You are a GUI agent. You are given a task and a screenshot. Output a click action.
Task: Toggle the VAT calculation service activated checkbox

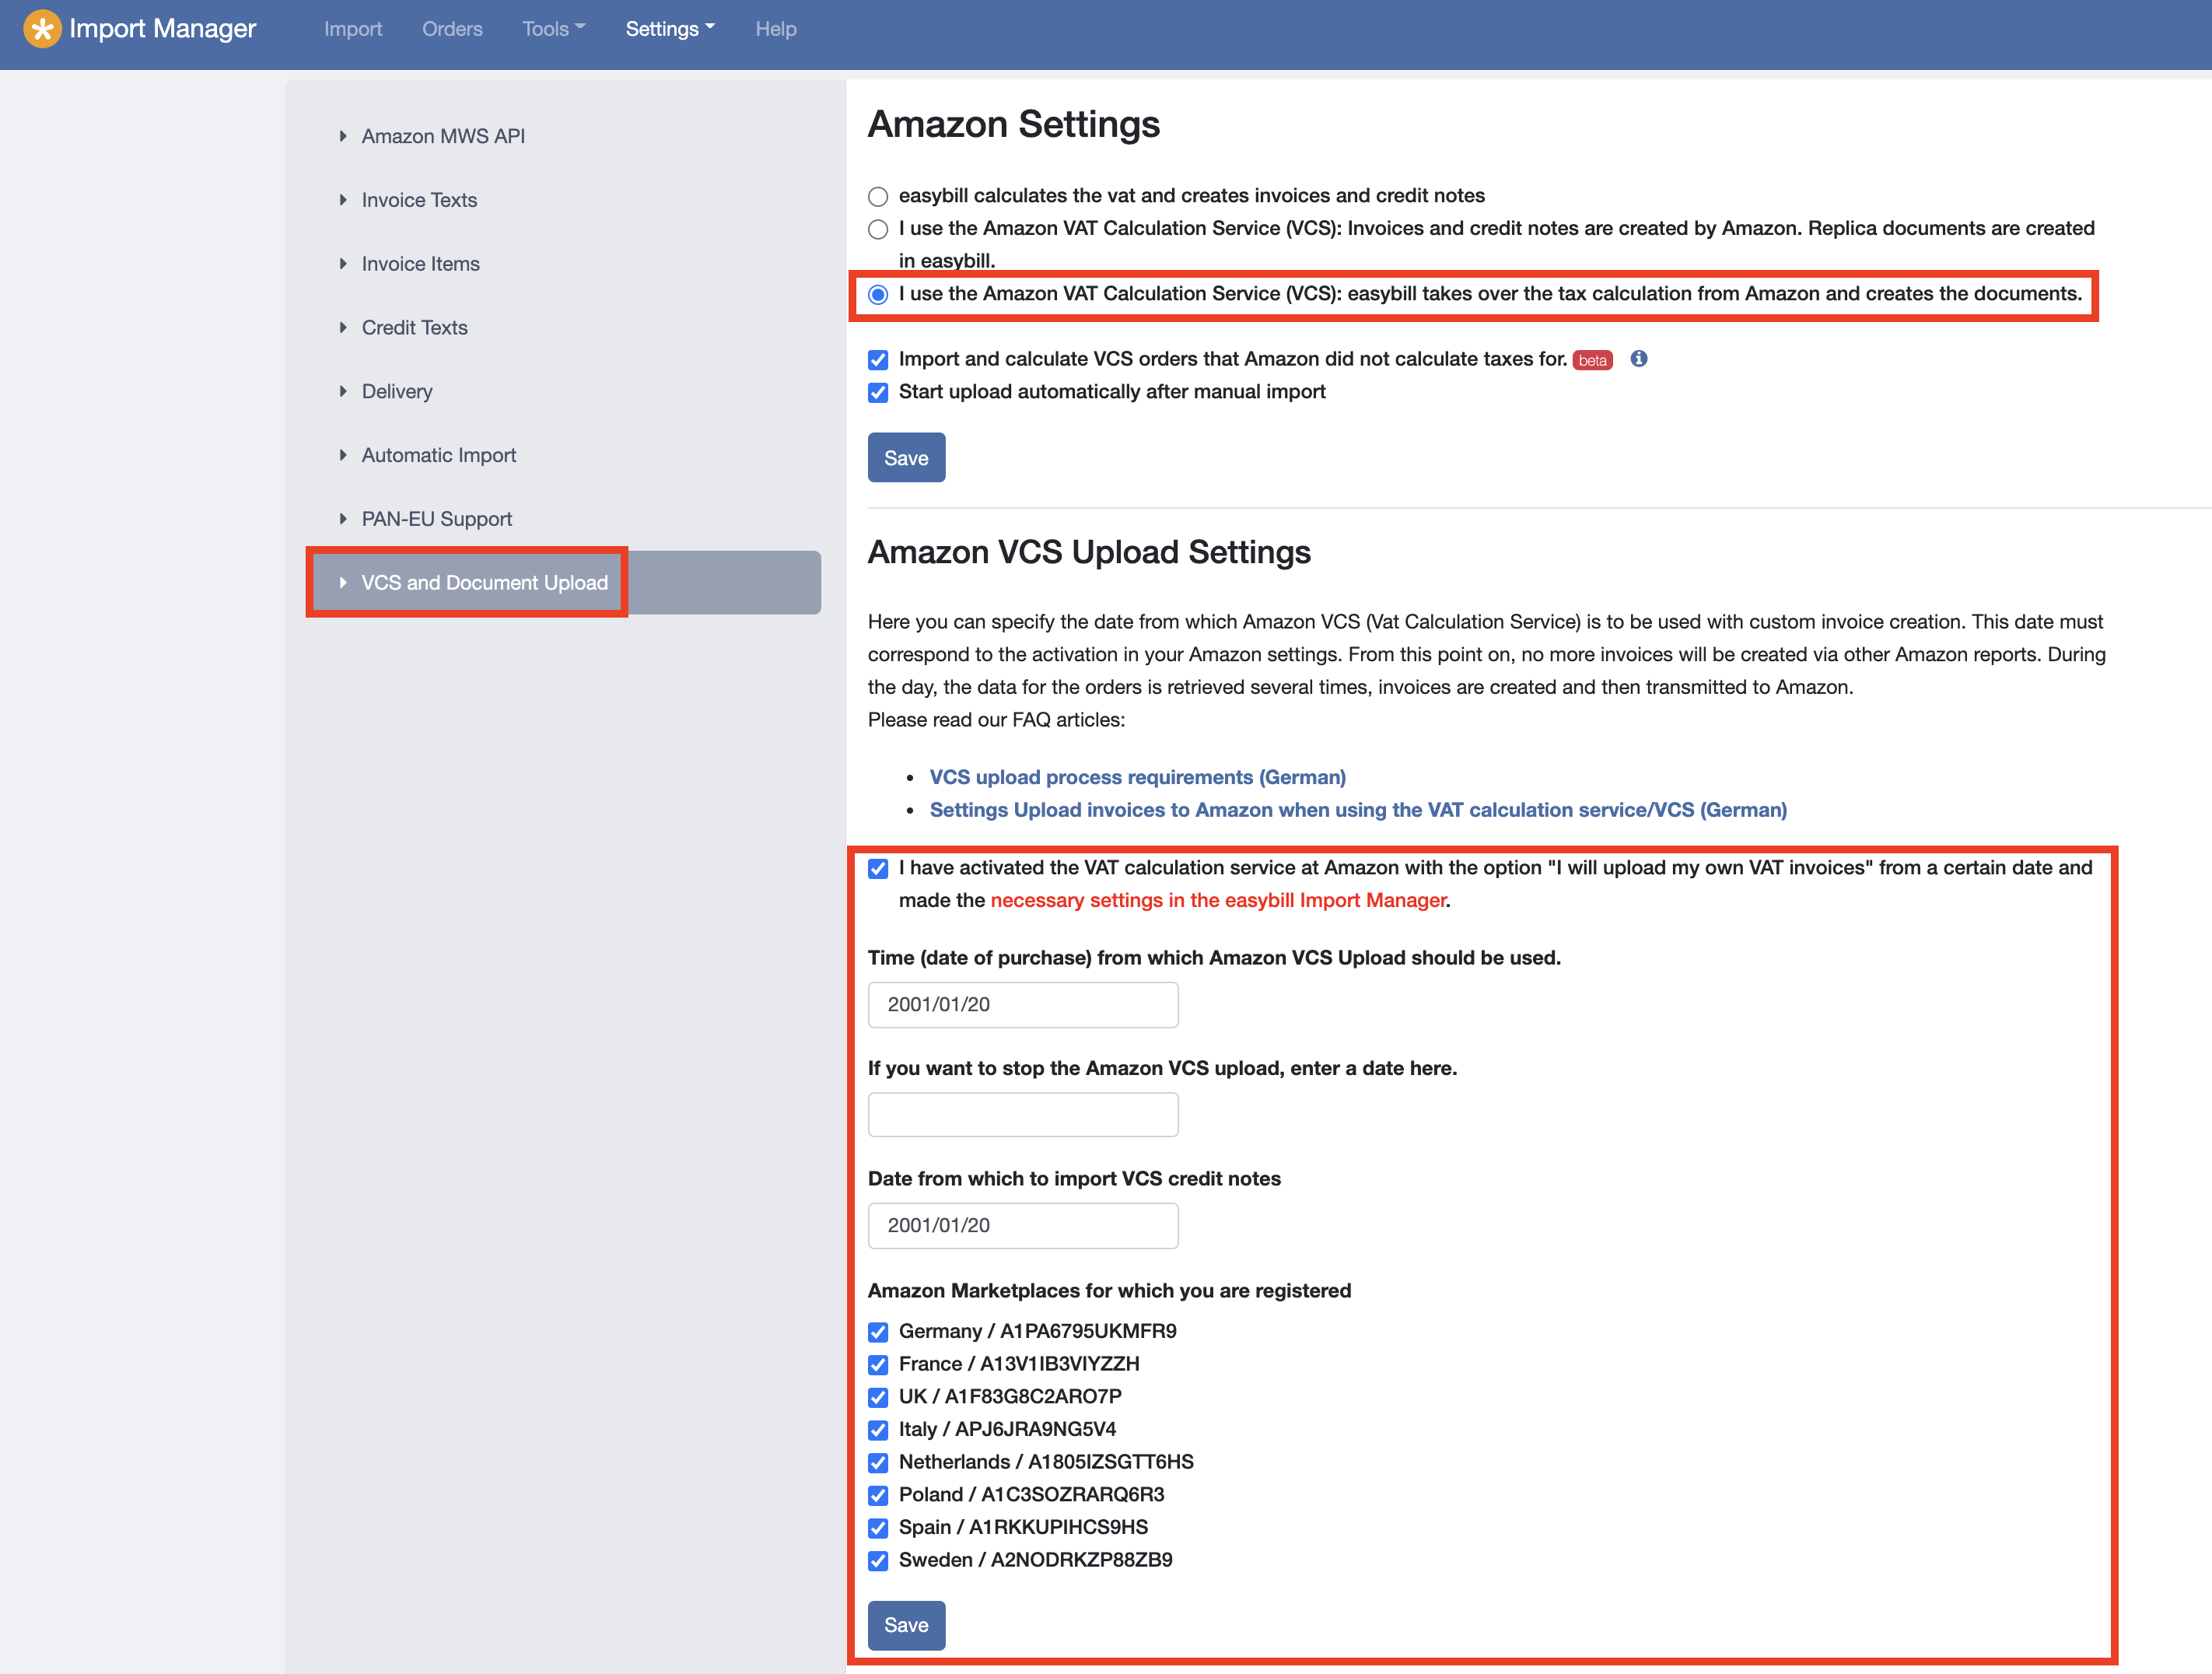(x=878, y=868)
